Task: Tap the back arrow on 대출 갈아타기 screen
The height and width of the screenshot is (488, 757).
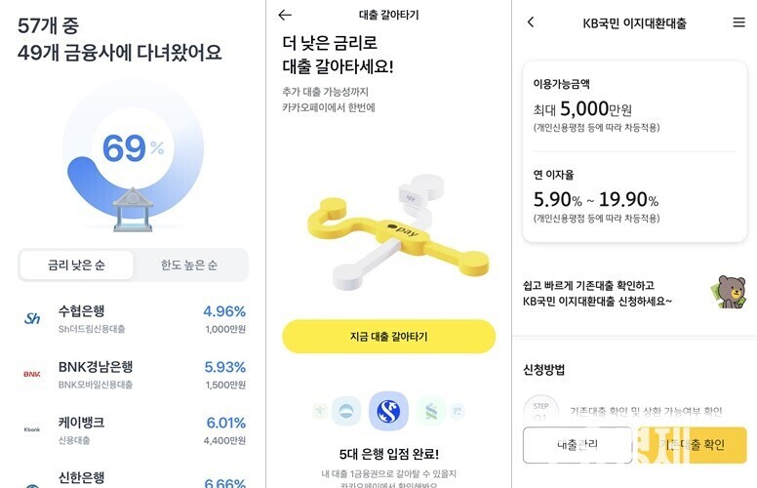Action: 285,15
